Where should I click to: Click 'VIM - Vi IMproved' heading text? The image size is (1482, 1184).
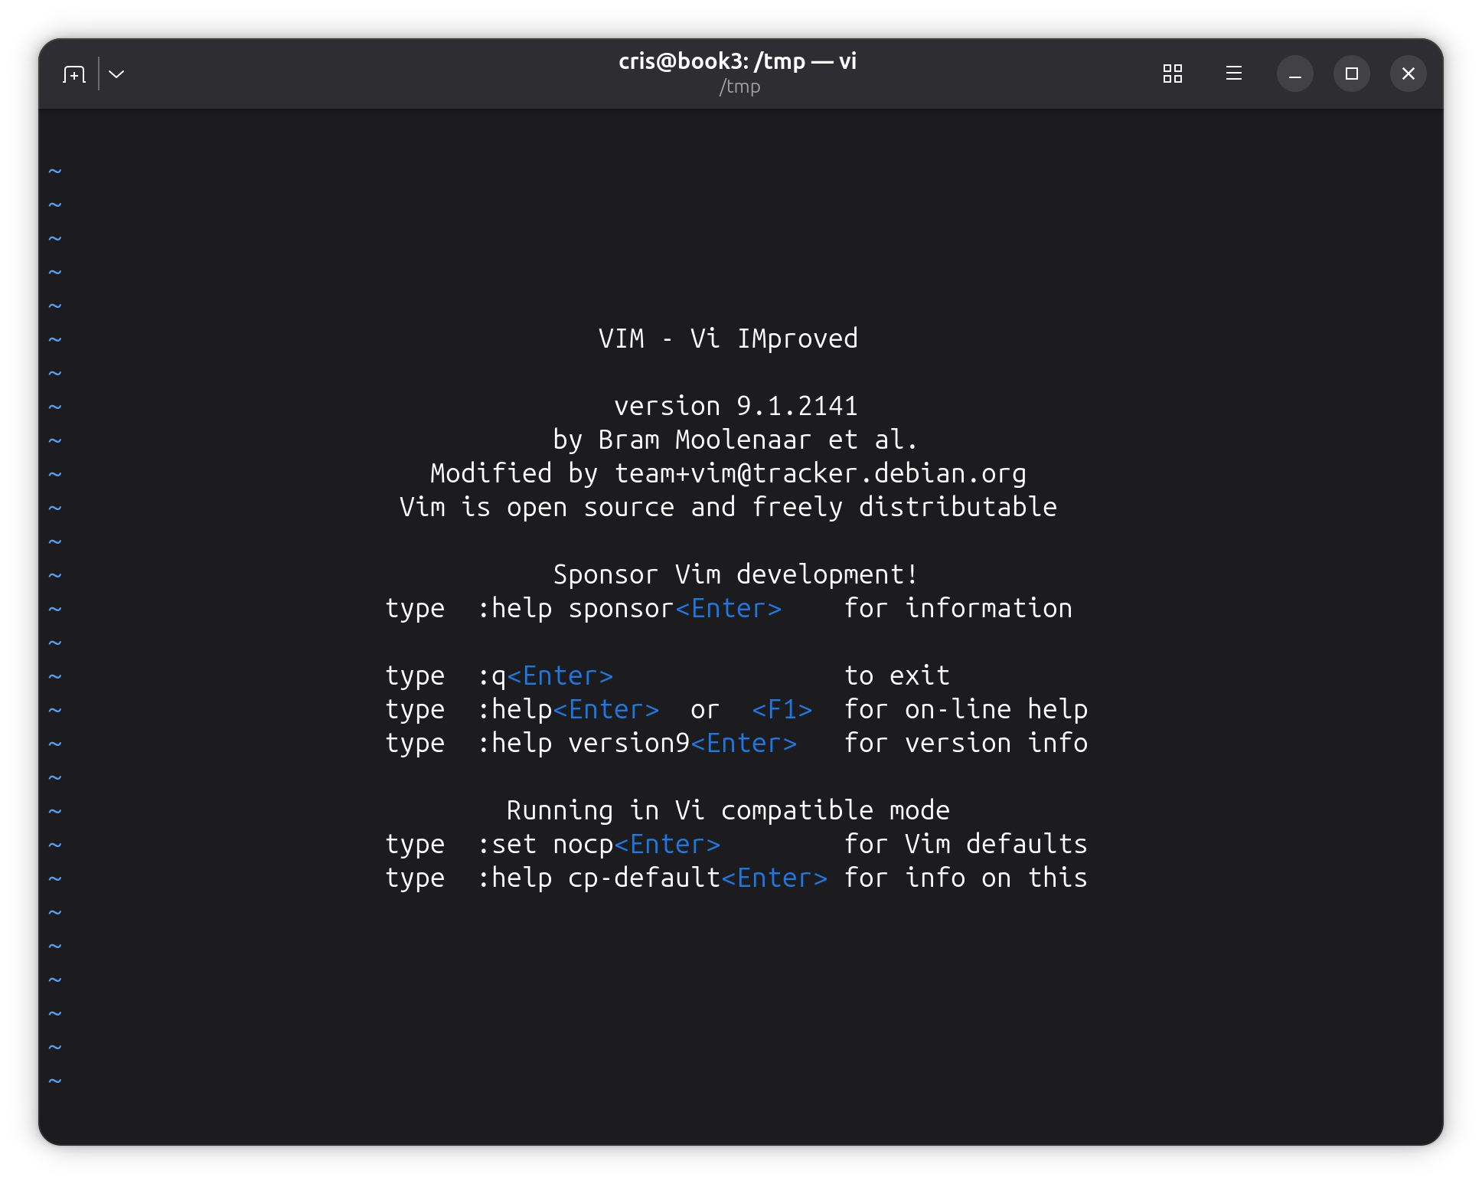728,339
